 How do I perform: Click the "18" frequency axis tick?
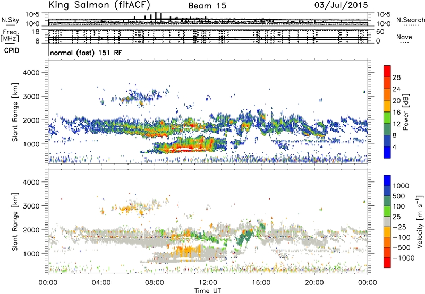coord(36,32)
